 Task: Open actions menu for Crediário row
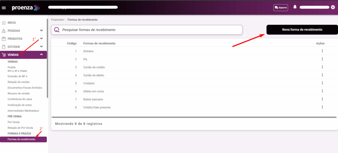tap(322, 83)
